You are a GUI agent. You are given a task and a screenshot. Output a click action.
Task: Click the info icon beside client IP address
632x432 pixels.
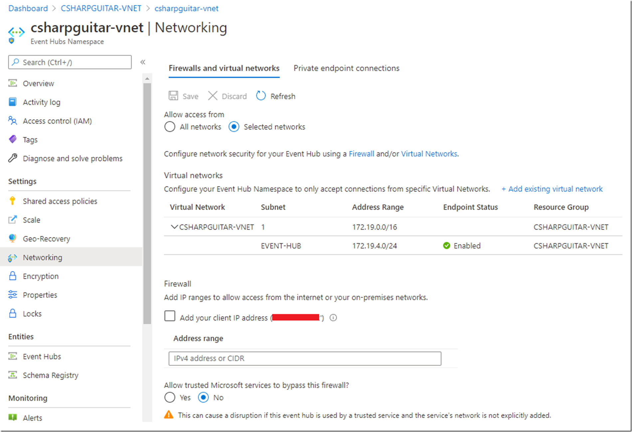coord(333,318)
